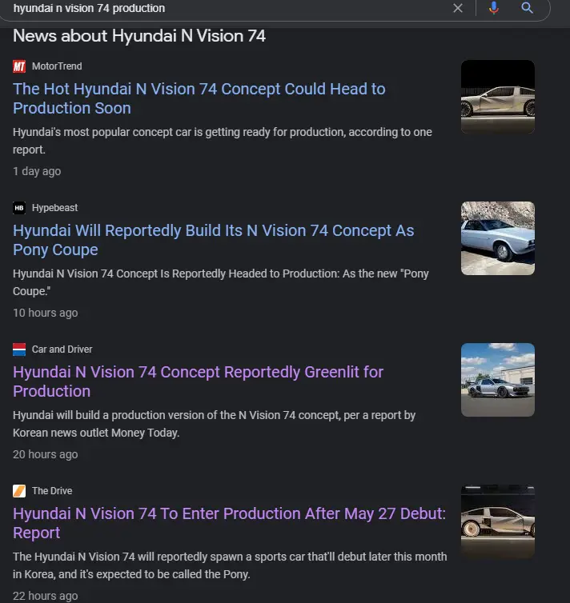This screenshot has height=603, width=570.
Task: Click the '20 hours ago' timestamp
Action: [x=45, y=454]
